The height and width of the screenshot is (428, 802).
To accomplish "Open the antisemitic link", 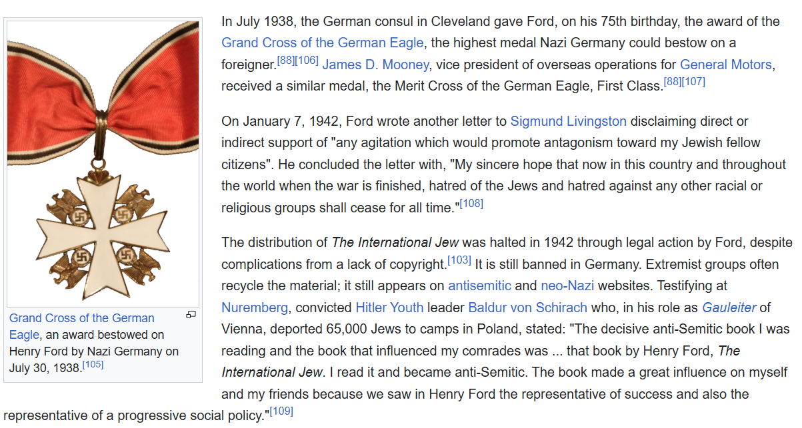I will pyautogui.click(x=479, y=286).
